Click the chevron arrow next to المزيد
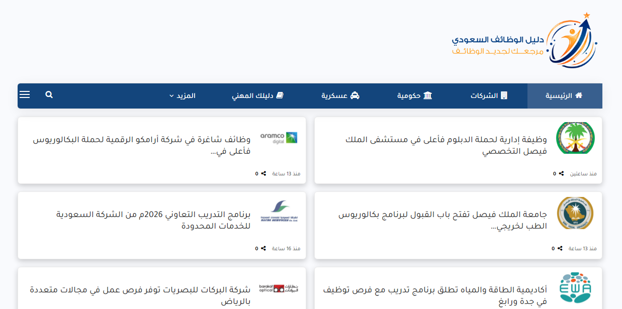622x309 pixels. [x=171, y=96]
